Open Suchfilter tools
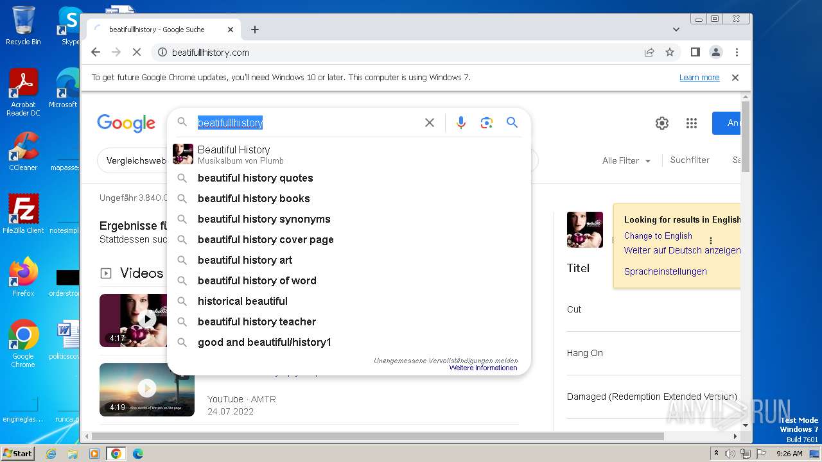Viewport: 822px width, 462px height. (690, 160)
